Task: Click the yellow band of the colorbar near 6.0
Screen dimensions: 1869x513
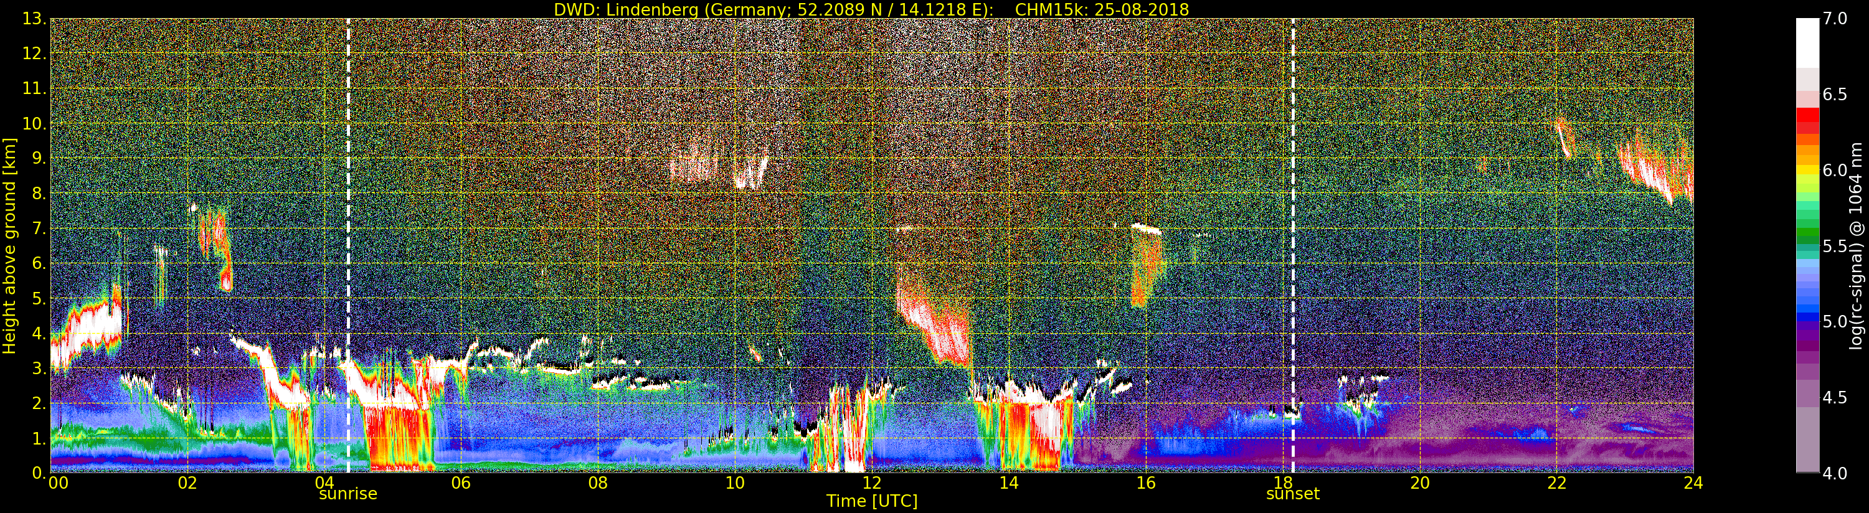Action: pyautogui.click(x=1807, y=171)
